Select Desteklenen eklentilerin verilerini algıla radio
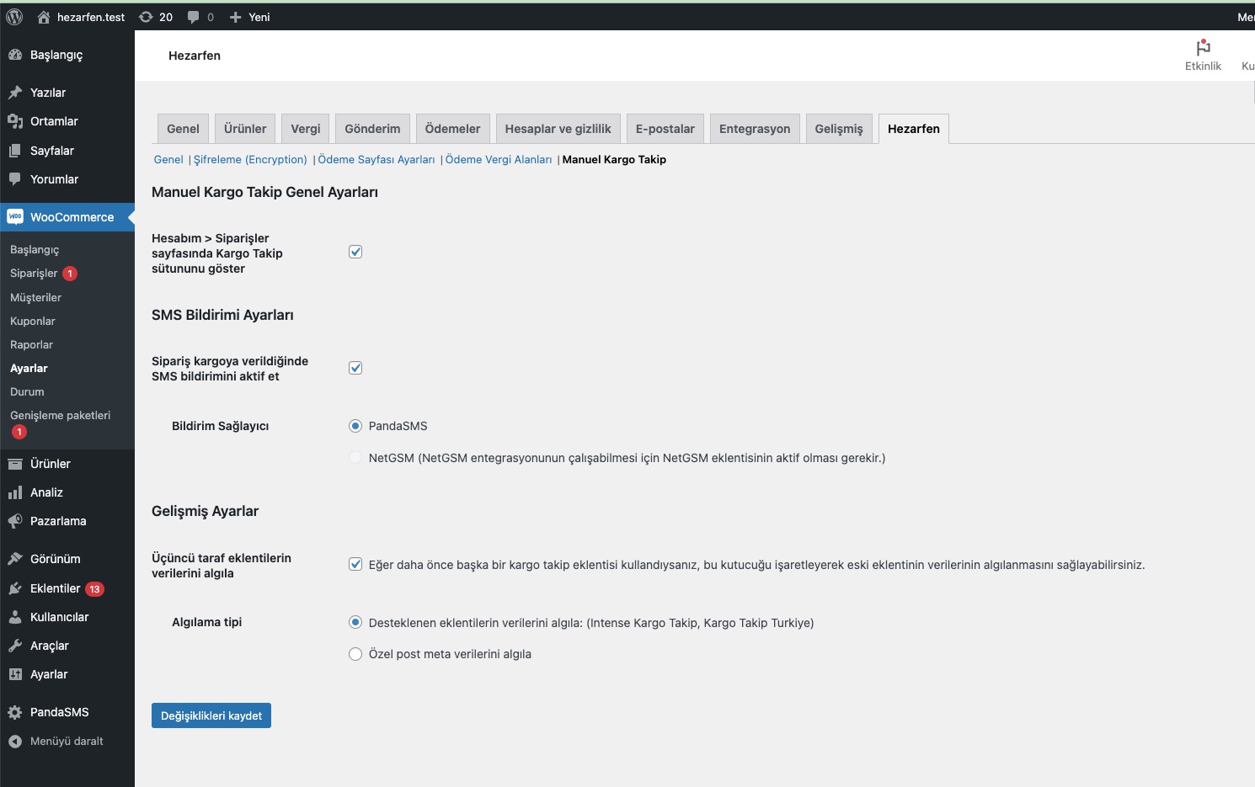The image size is (1255, 787). (x=355, y=623)
